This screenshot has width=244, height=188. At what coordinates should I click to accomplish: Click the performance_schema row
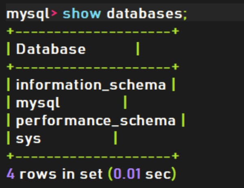pyautogui.click(x=96, y=121)
